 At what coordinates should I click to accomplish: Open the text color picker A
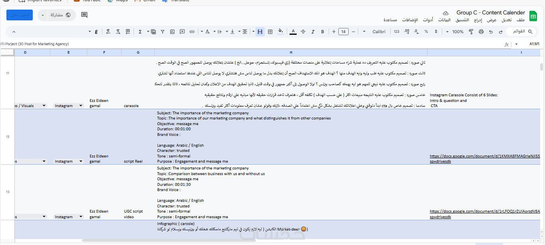293,32
